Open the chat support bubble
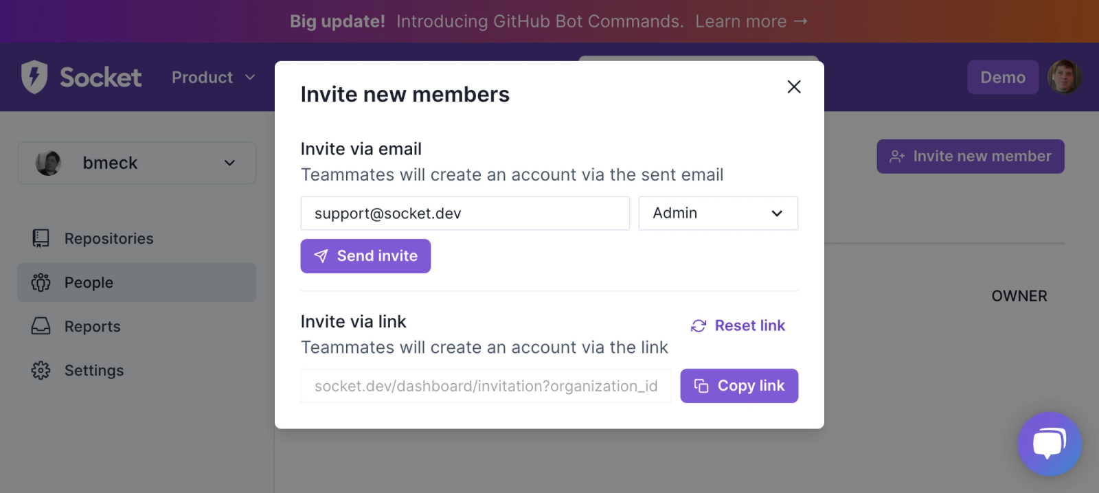The height and width of the screenshot is (493, 1099). click(x=1049, y=444)
